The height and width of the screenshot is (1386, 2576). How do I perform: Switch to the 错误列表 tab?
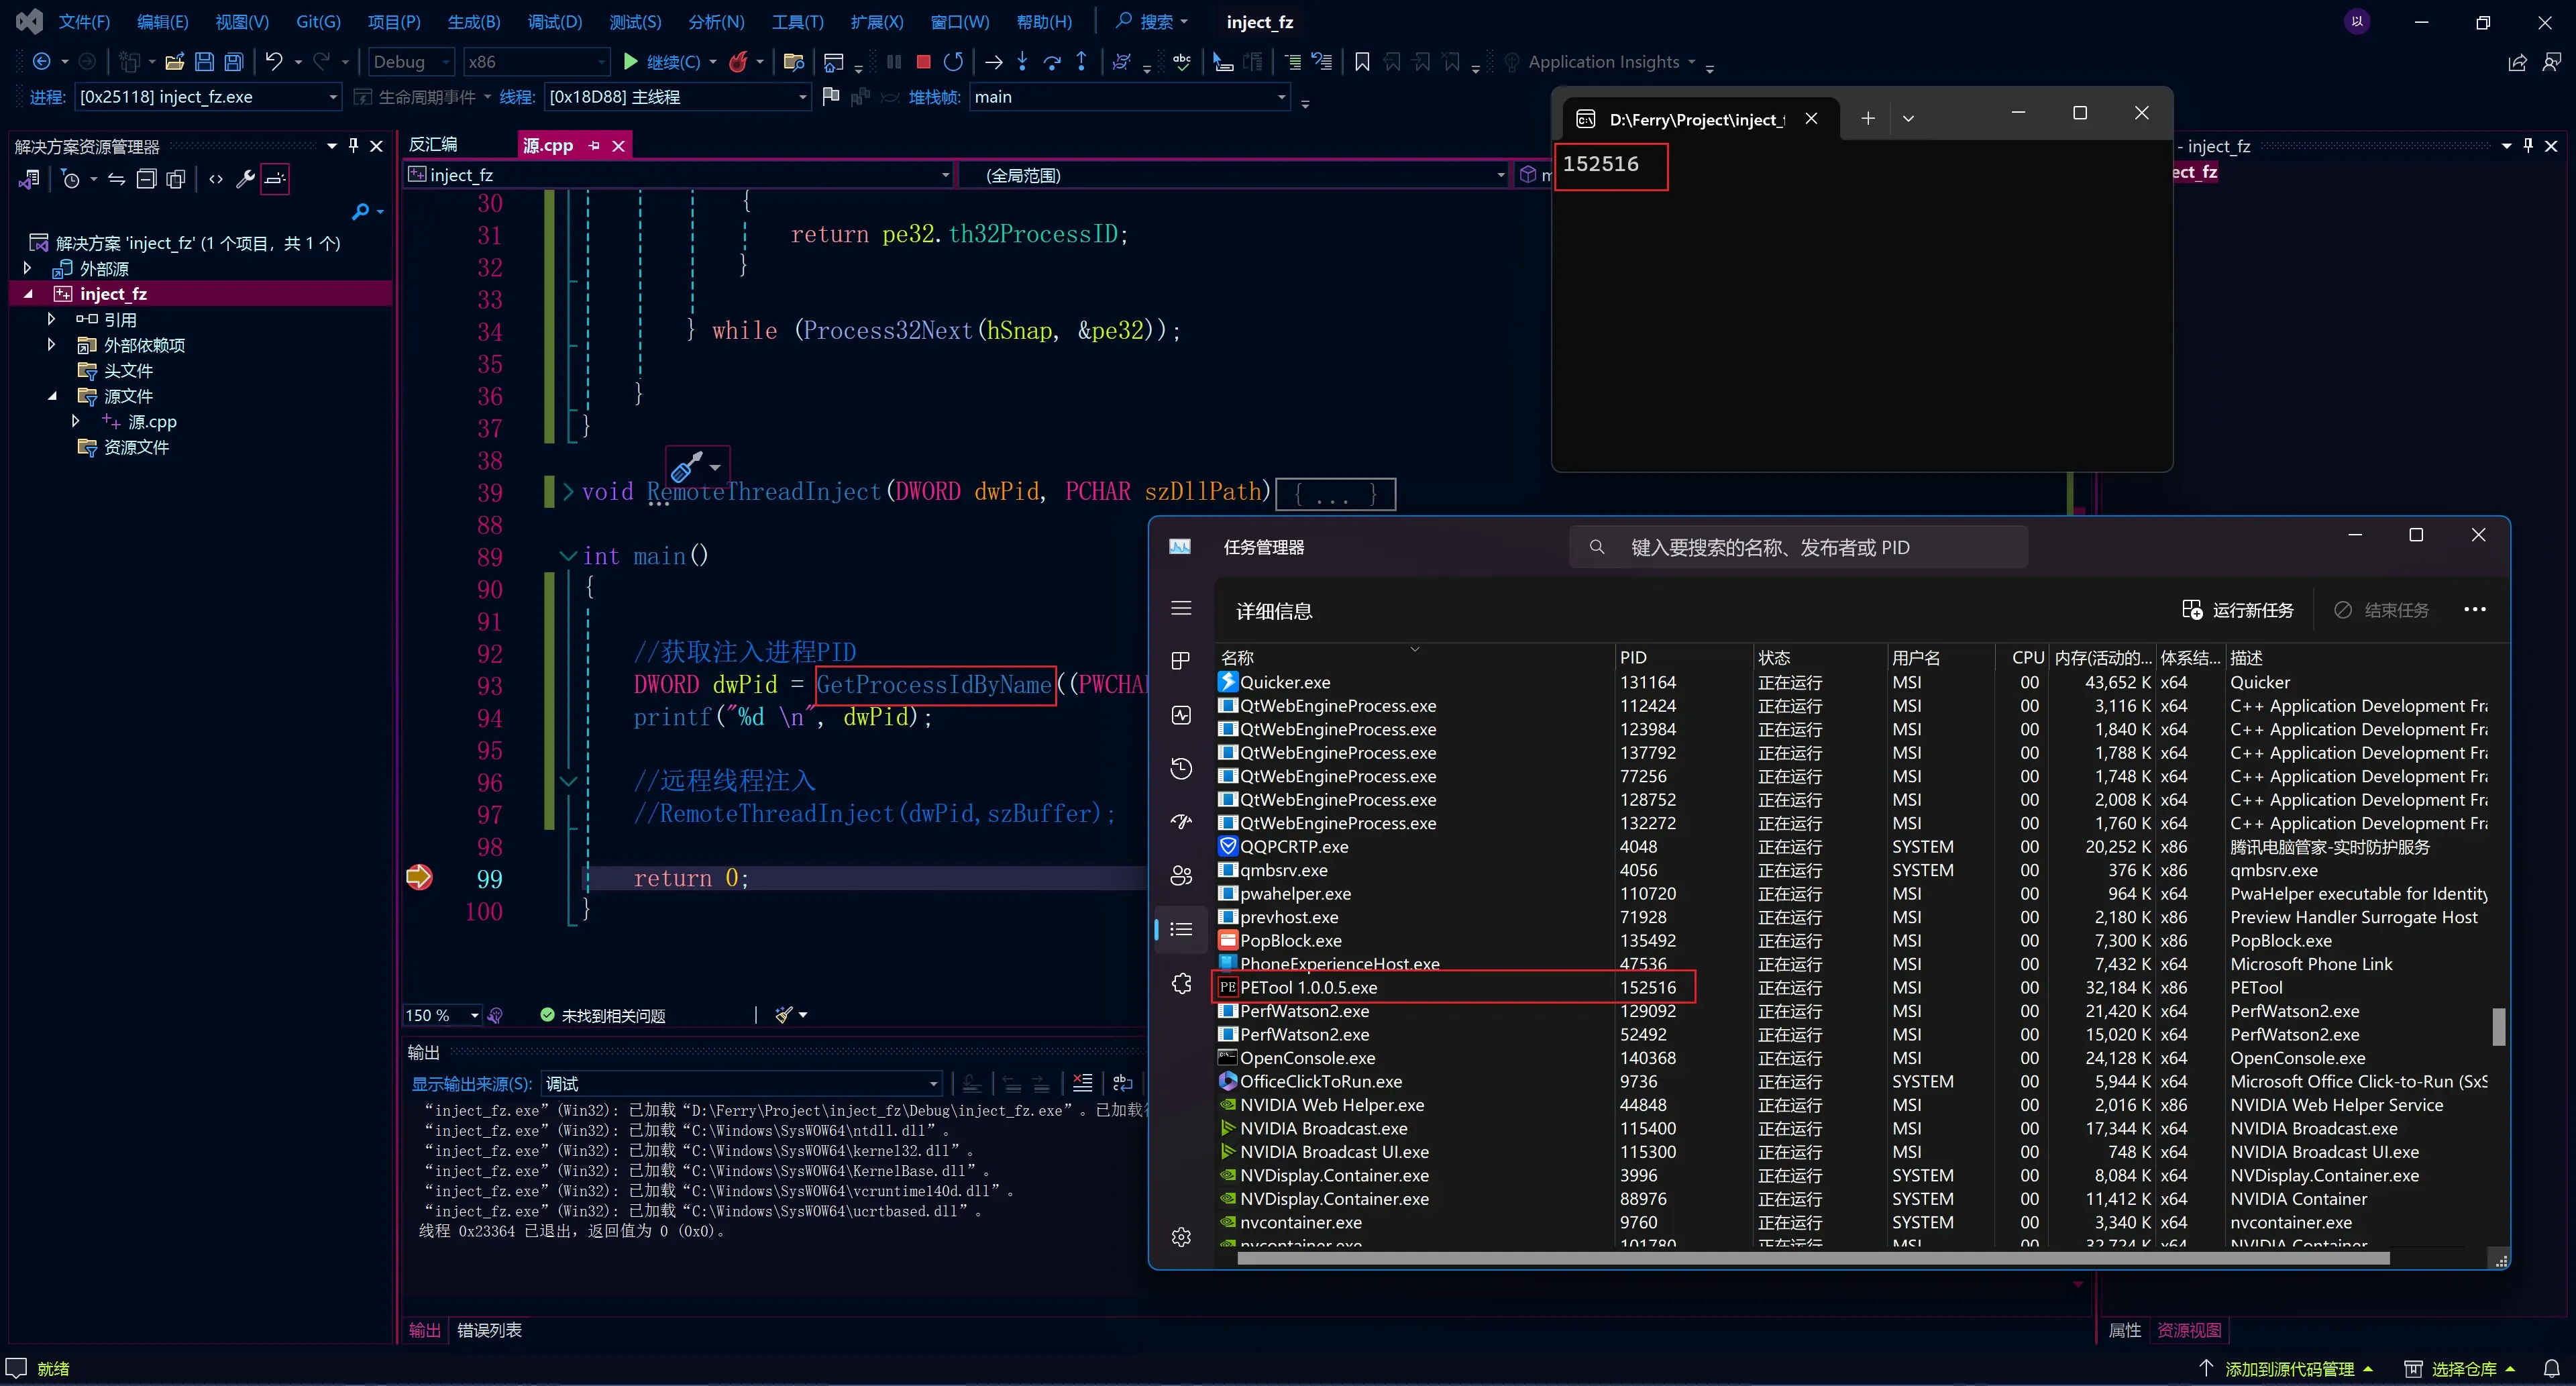coord(489,1329)
